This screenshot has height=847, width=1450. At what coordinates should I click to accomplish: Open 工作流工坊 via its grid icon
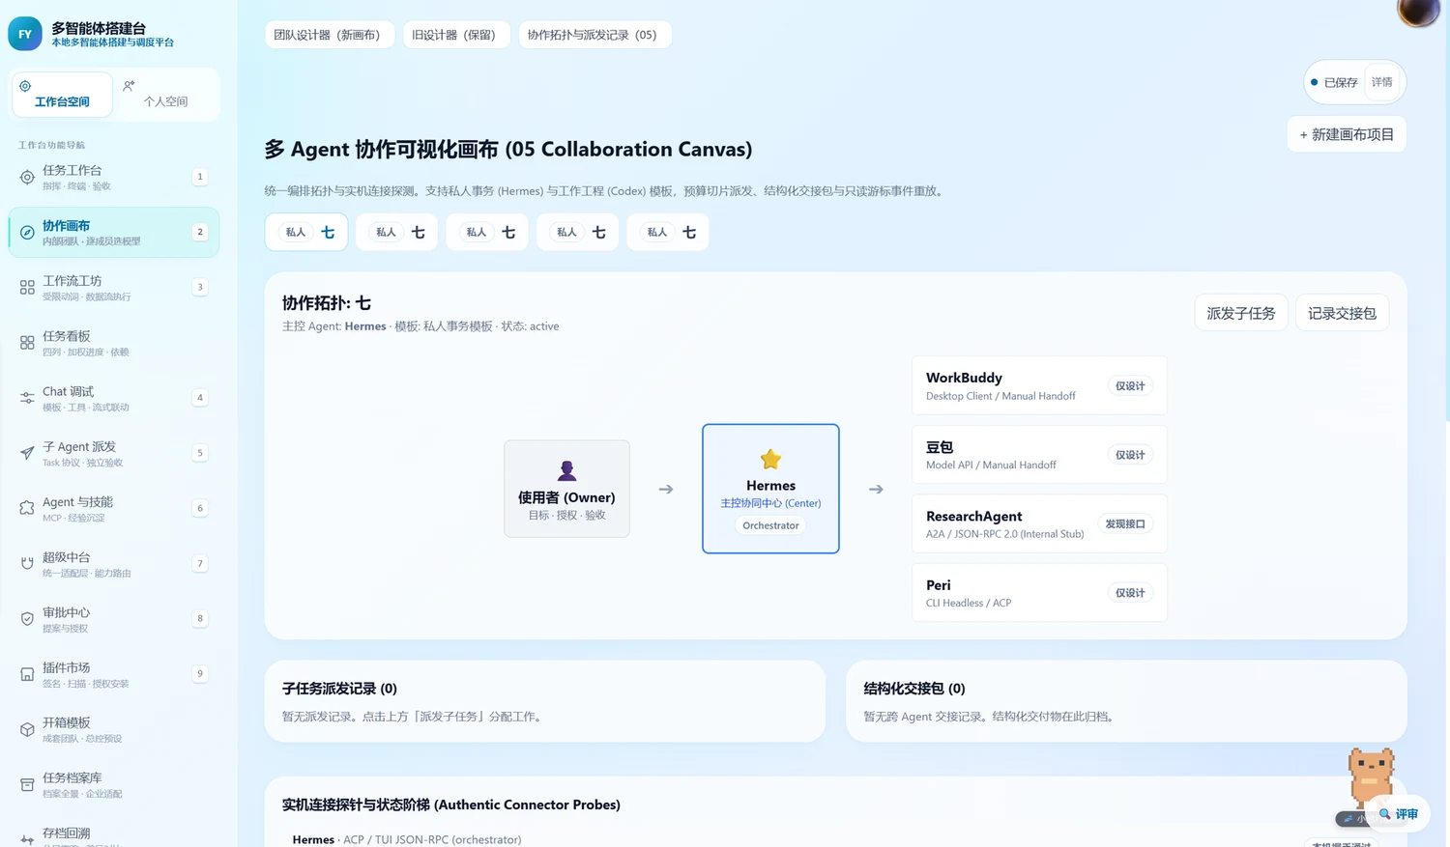[x=27, y=287]
